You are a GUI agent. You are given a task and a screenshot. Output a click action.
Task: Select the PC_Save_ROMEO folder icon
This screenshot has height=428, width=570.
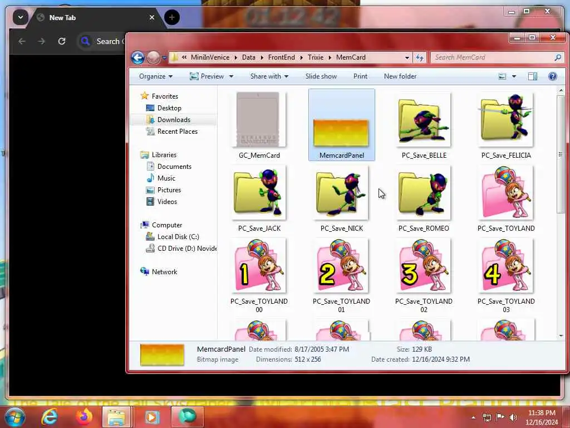point(424,192)
